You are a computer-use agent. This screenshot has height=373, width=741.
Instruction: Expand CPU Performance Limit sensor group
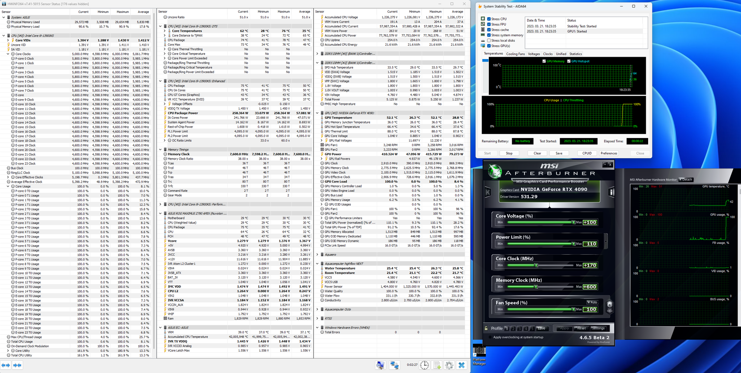[160, 204]
